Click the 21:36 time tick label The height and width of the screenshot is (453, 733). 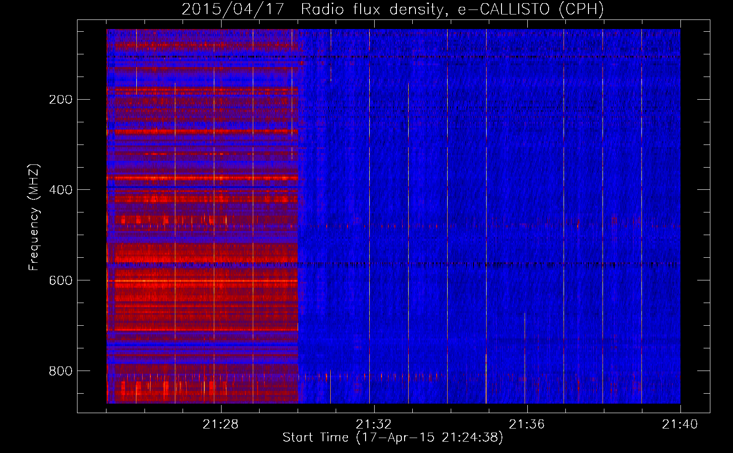pyautogui.click(x=527, y=424)
